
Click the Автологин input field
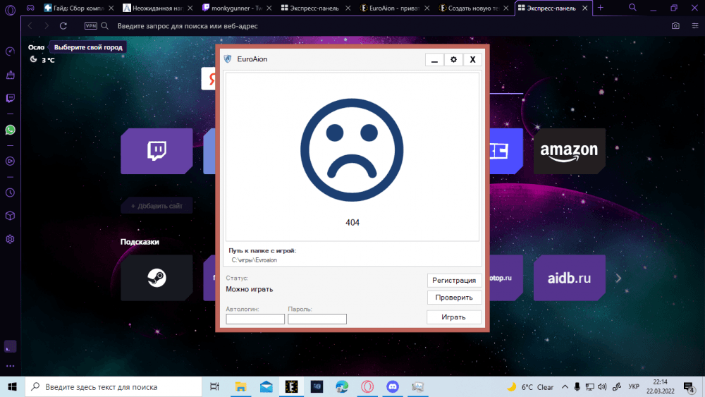click(255, 319)
